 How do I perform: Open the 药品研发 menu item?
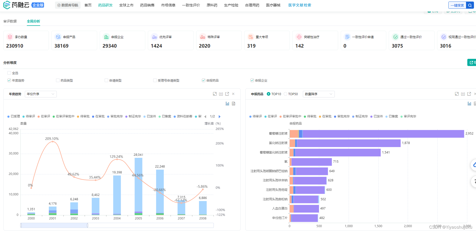coord(105,5)
